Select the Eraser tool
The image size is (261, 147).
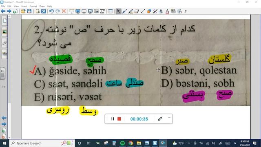tap(137, 11)
